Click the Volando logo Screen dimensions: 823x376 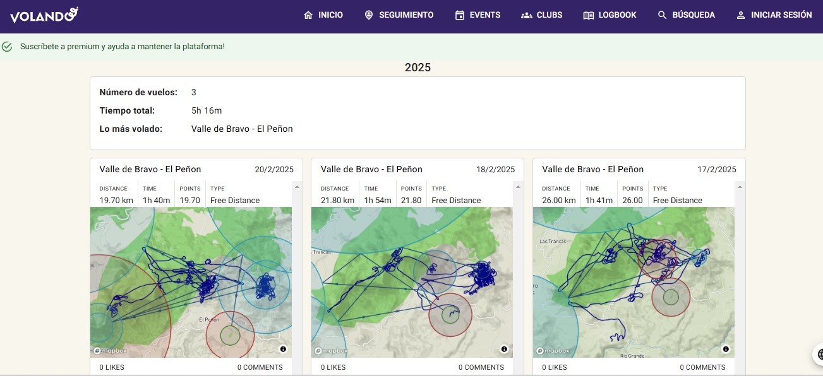44,15
